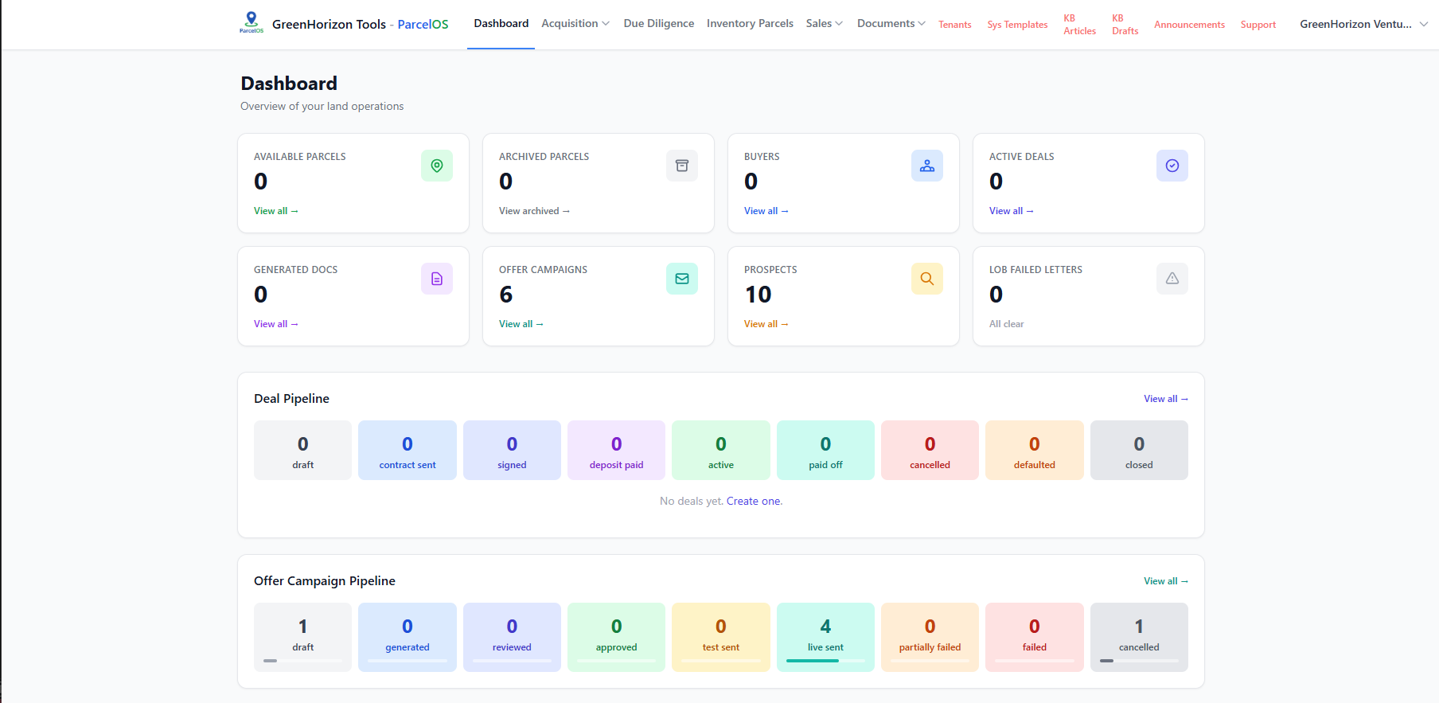The image size is (1439, 703).
Task: Click the Archived Parcels archive box icon
Action: pos(682,166)
